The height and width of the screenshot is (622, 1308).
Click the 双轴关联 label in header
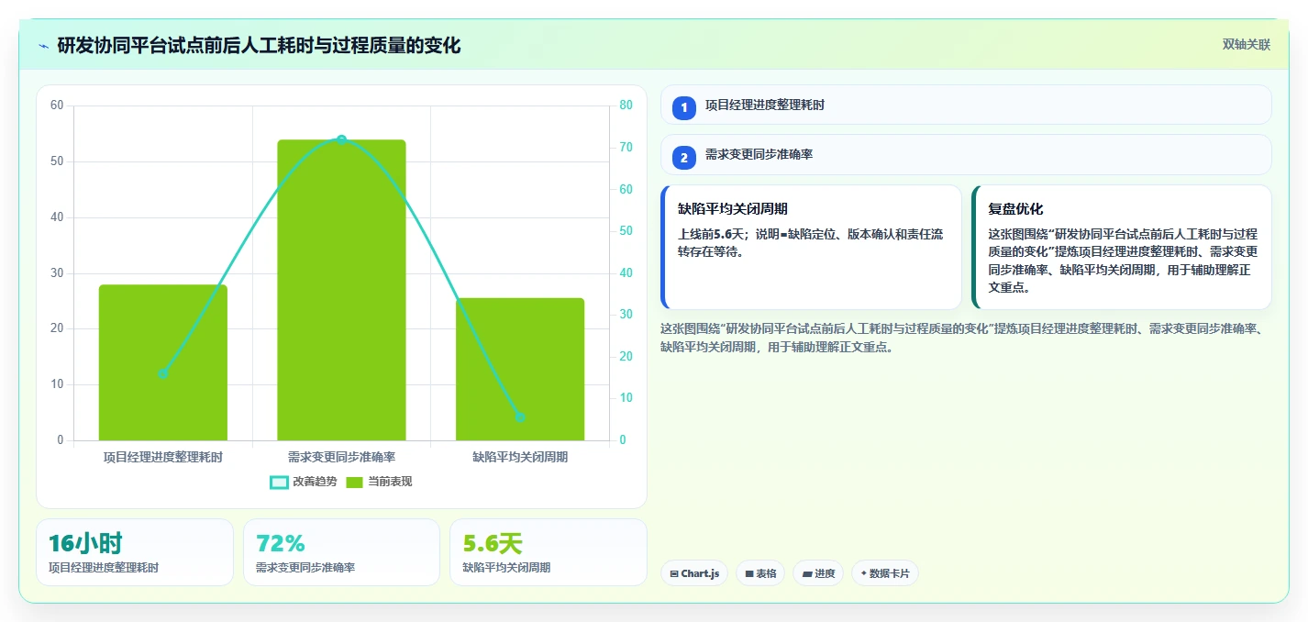[x=1247, y=45]
